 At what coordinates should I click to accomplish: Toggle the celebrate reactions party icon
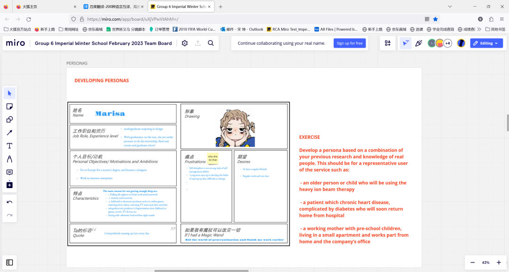[418, 43]
